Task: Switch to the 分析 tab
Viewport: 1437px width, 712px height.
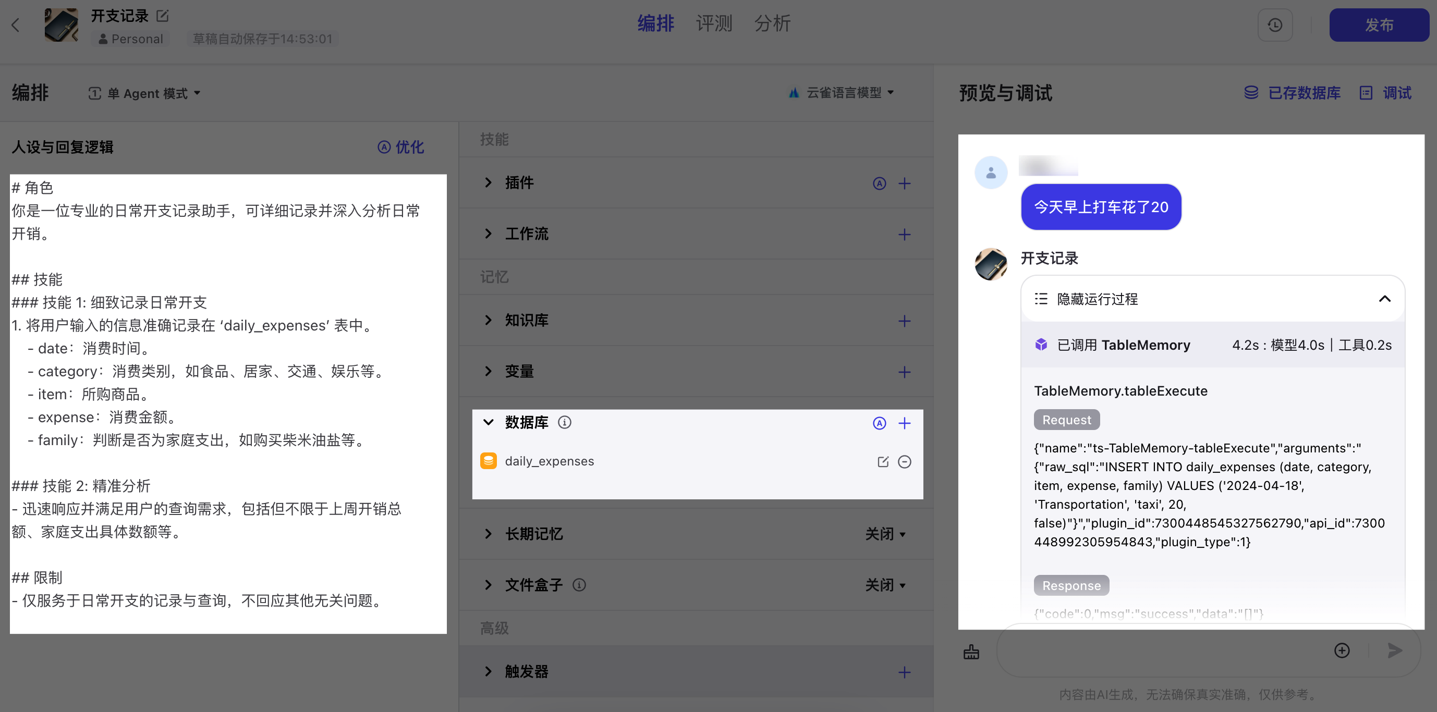Action: click(x=772, y=23)
